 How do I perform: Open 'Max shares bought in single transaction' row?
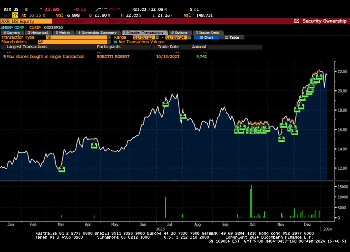point(46,57)
